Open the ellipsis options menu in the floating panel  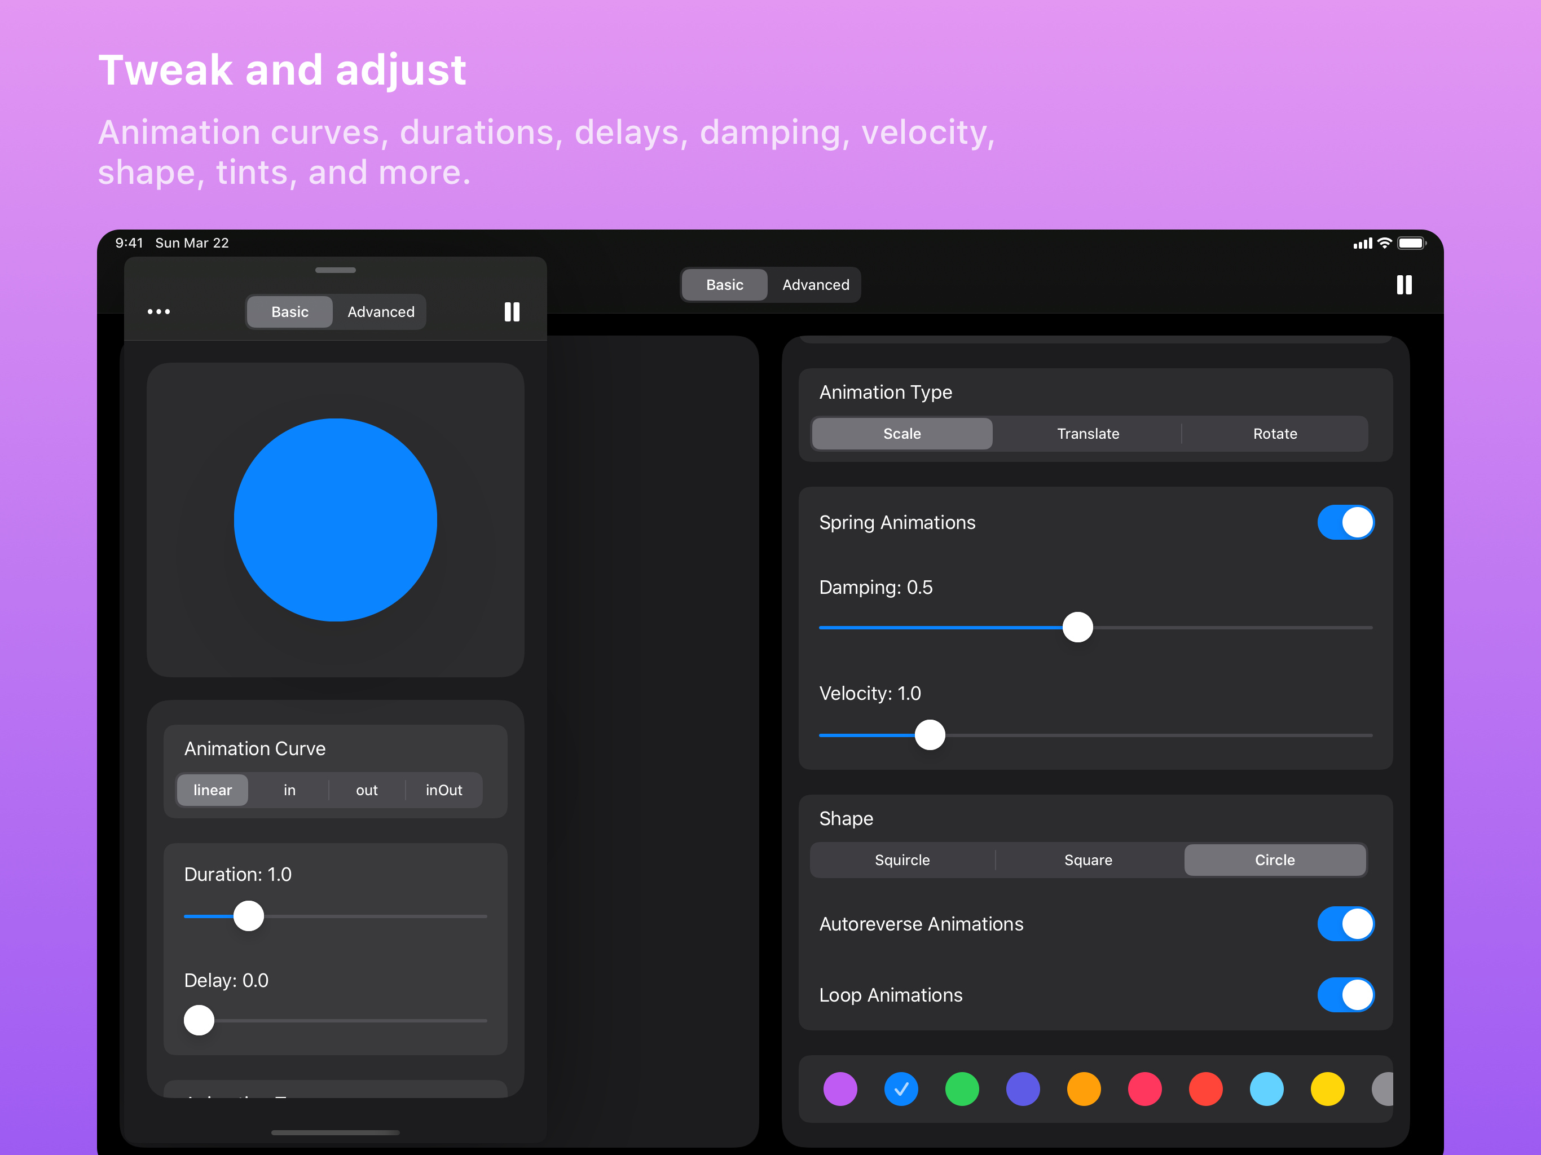tap(159, 311)
